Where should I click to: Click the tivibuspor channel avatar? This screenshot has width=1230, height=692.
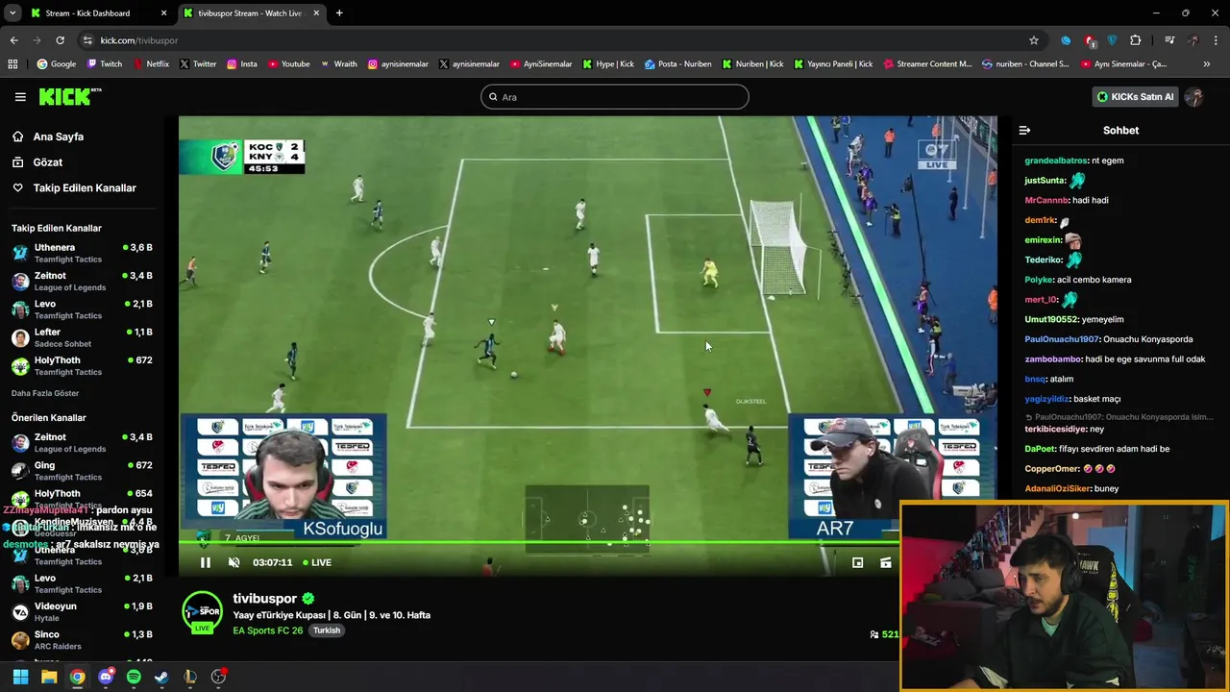[203, 613]
